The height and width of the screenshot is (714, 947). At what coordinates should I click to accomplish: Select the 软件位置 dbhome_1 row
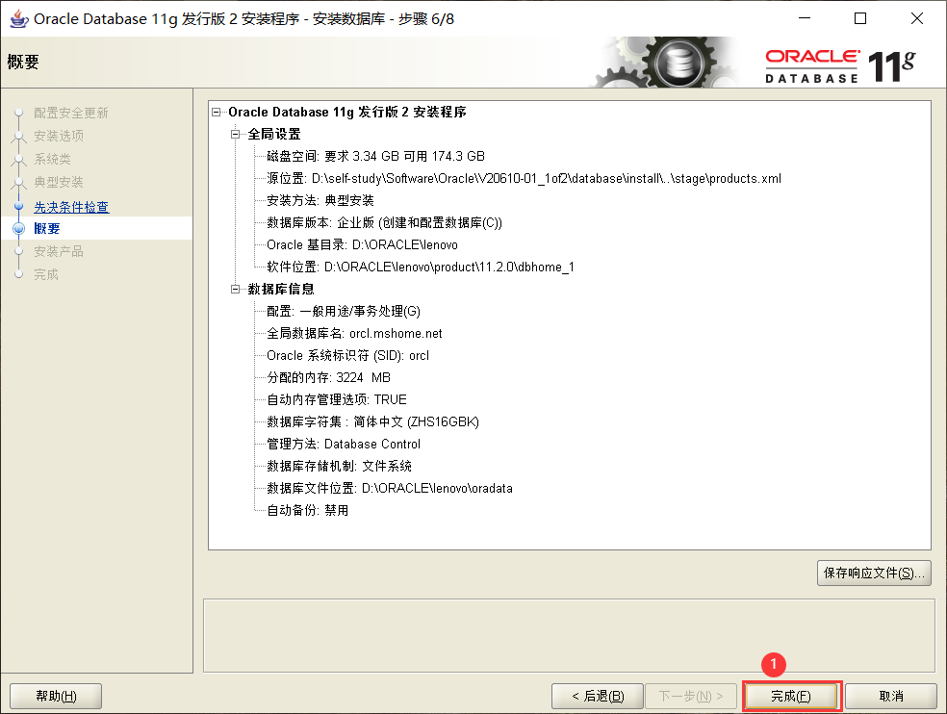pos(421,267)
